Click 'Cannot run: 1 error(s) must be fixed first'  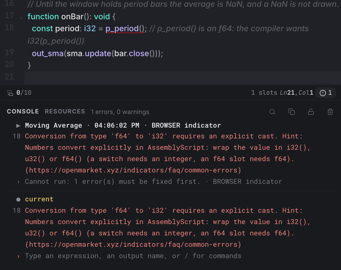[x=113, y=182]
